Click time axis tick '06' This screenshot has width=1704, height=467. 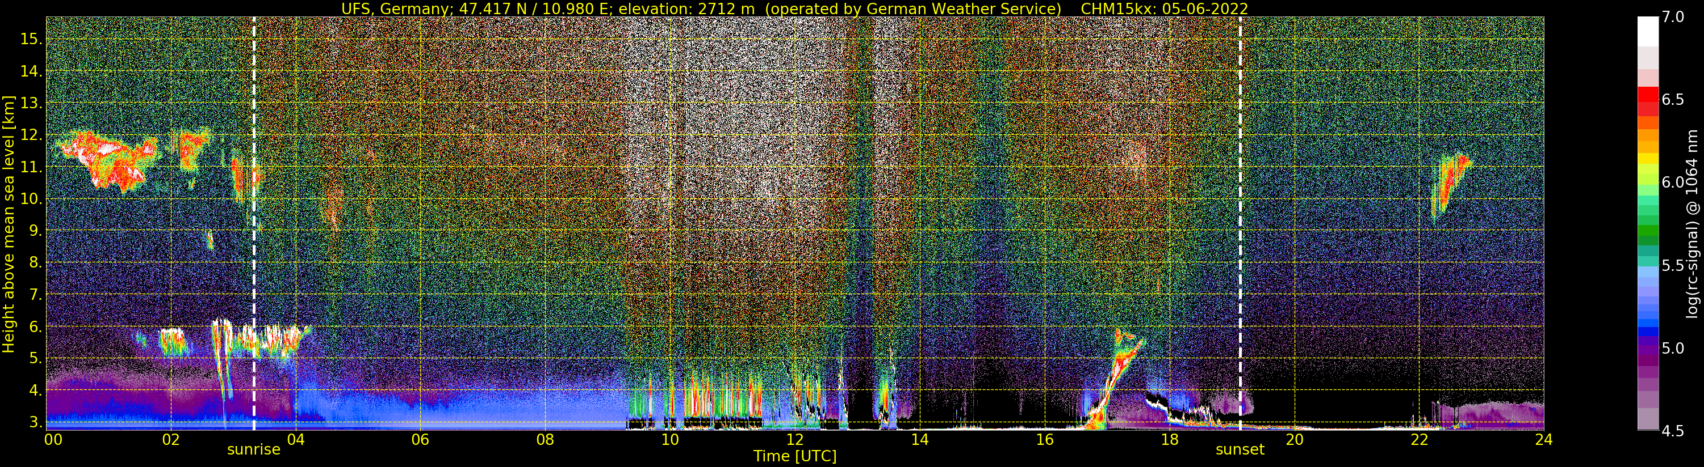(x=420, y=440)
